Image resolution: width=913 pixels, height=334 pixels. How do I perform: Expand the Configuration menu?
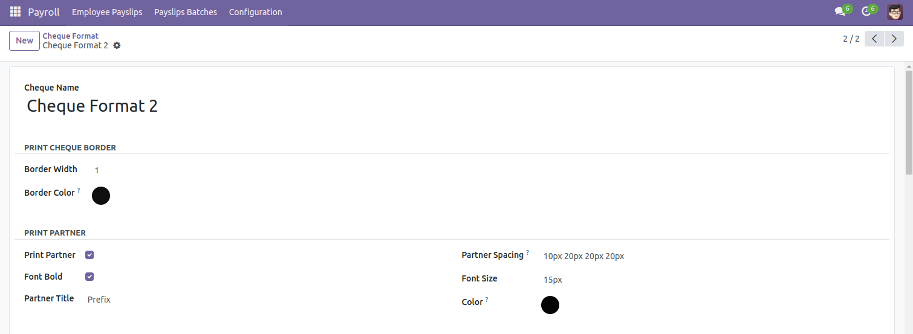click(x=255, y=12)
